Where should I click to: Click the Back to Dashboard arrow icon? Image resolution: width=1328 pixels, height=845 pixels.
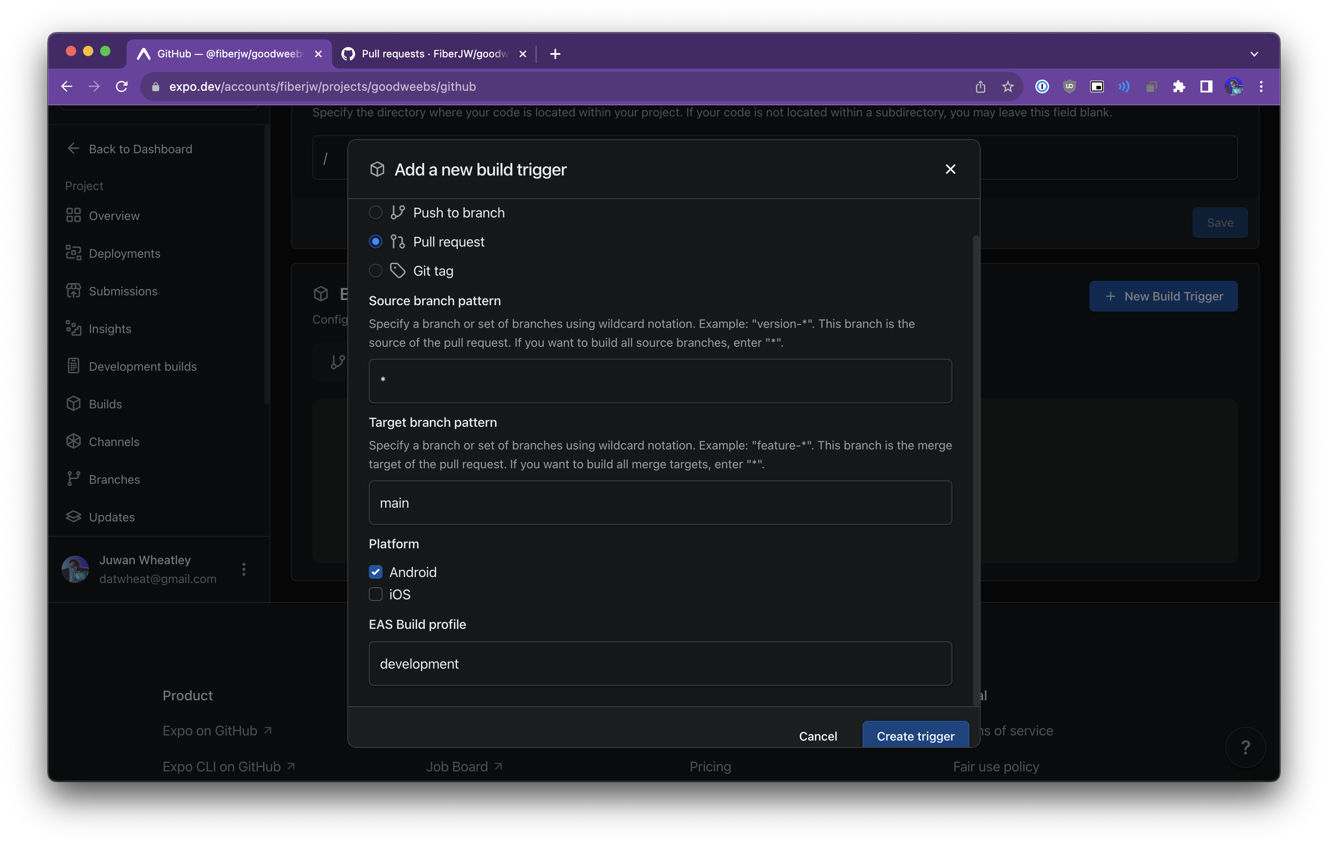pos(73,149)
